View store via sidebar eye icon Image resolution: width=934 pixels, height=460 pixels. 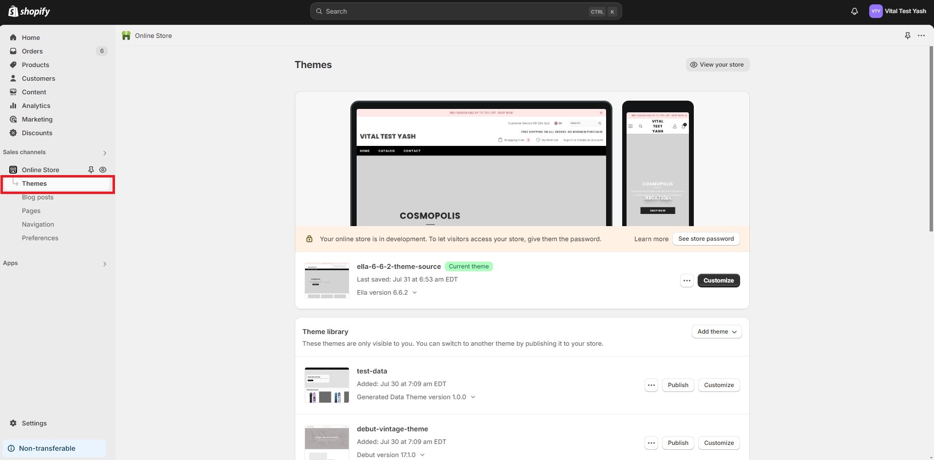[x=103, y=170]
